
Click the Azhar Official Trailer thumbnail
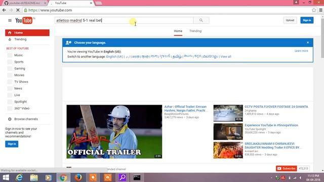114,131
